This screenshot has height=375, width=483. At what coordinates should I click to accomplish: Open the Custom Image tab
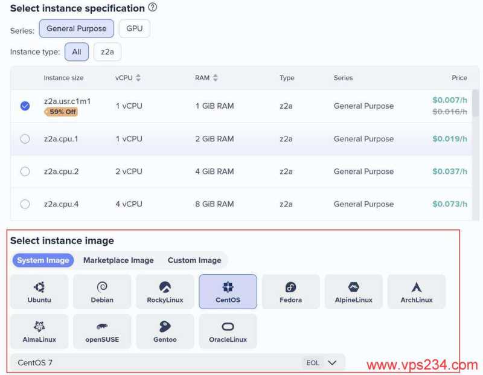pyautogui.click(x=194, y=260)
